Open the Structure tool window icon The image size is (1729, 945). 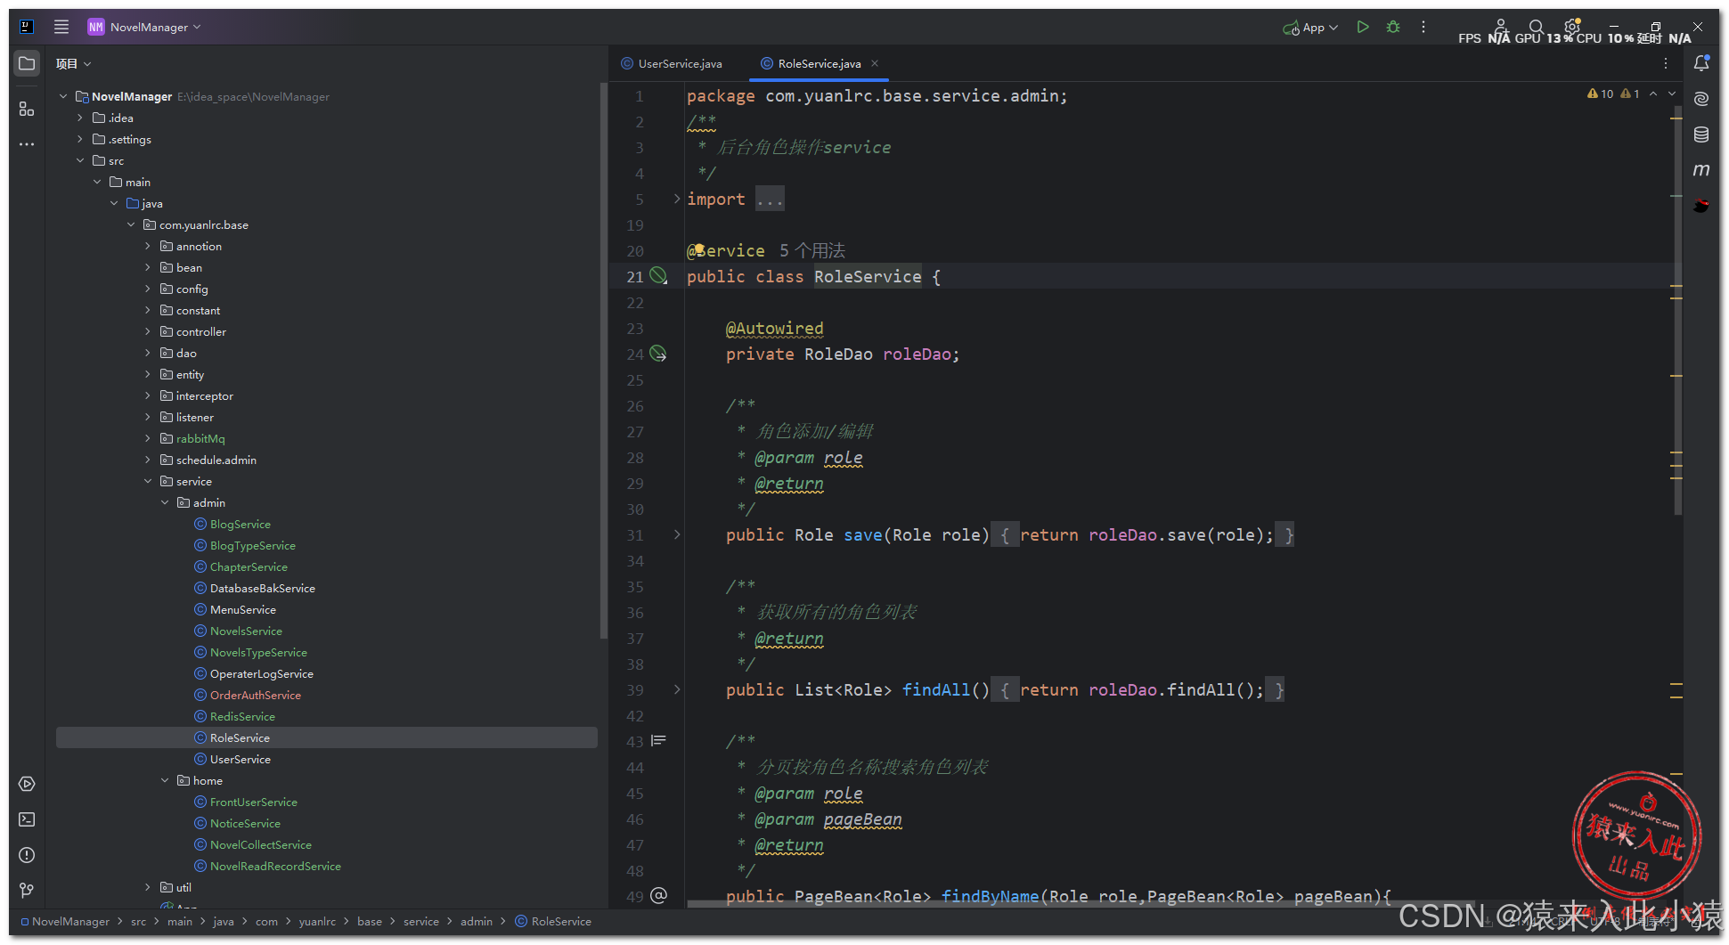point(27,109)
